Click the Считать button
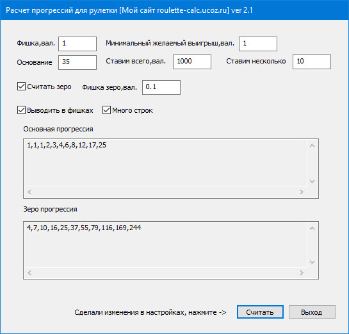 pos(260,312)
